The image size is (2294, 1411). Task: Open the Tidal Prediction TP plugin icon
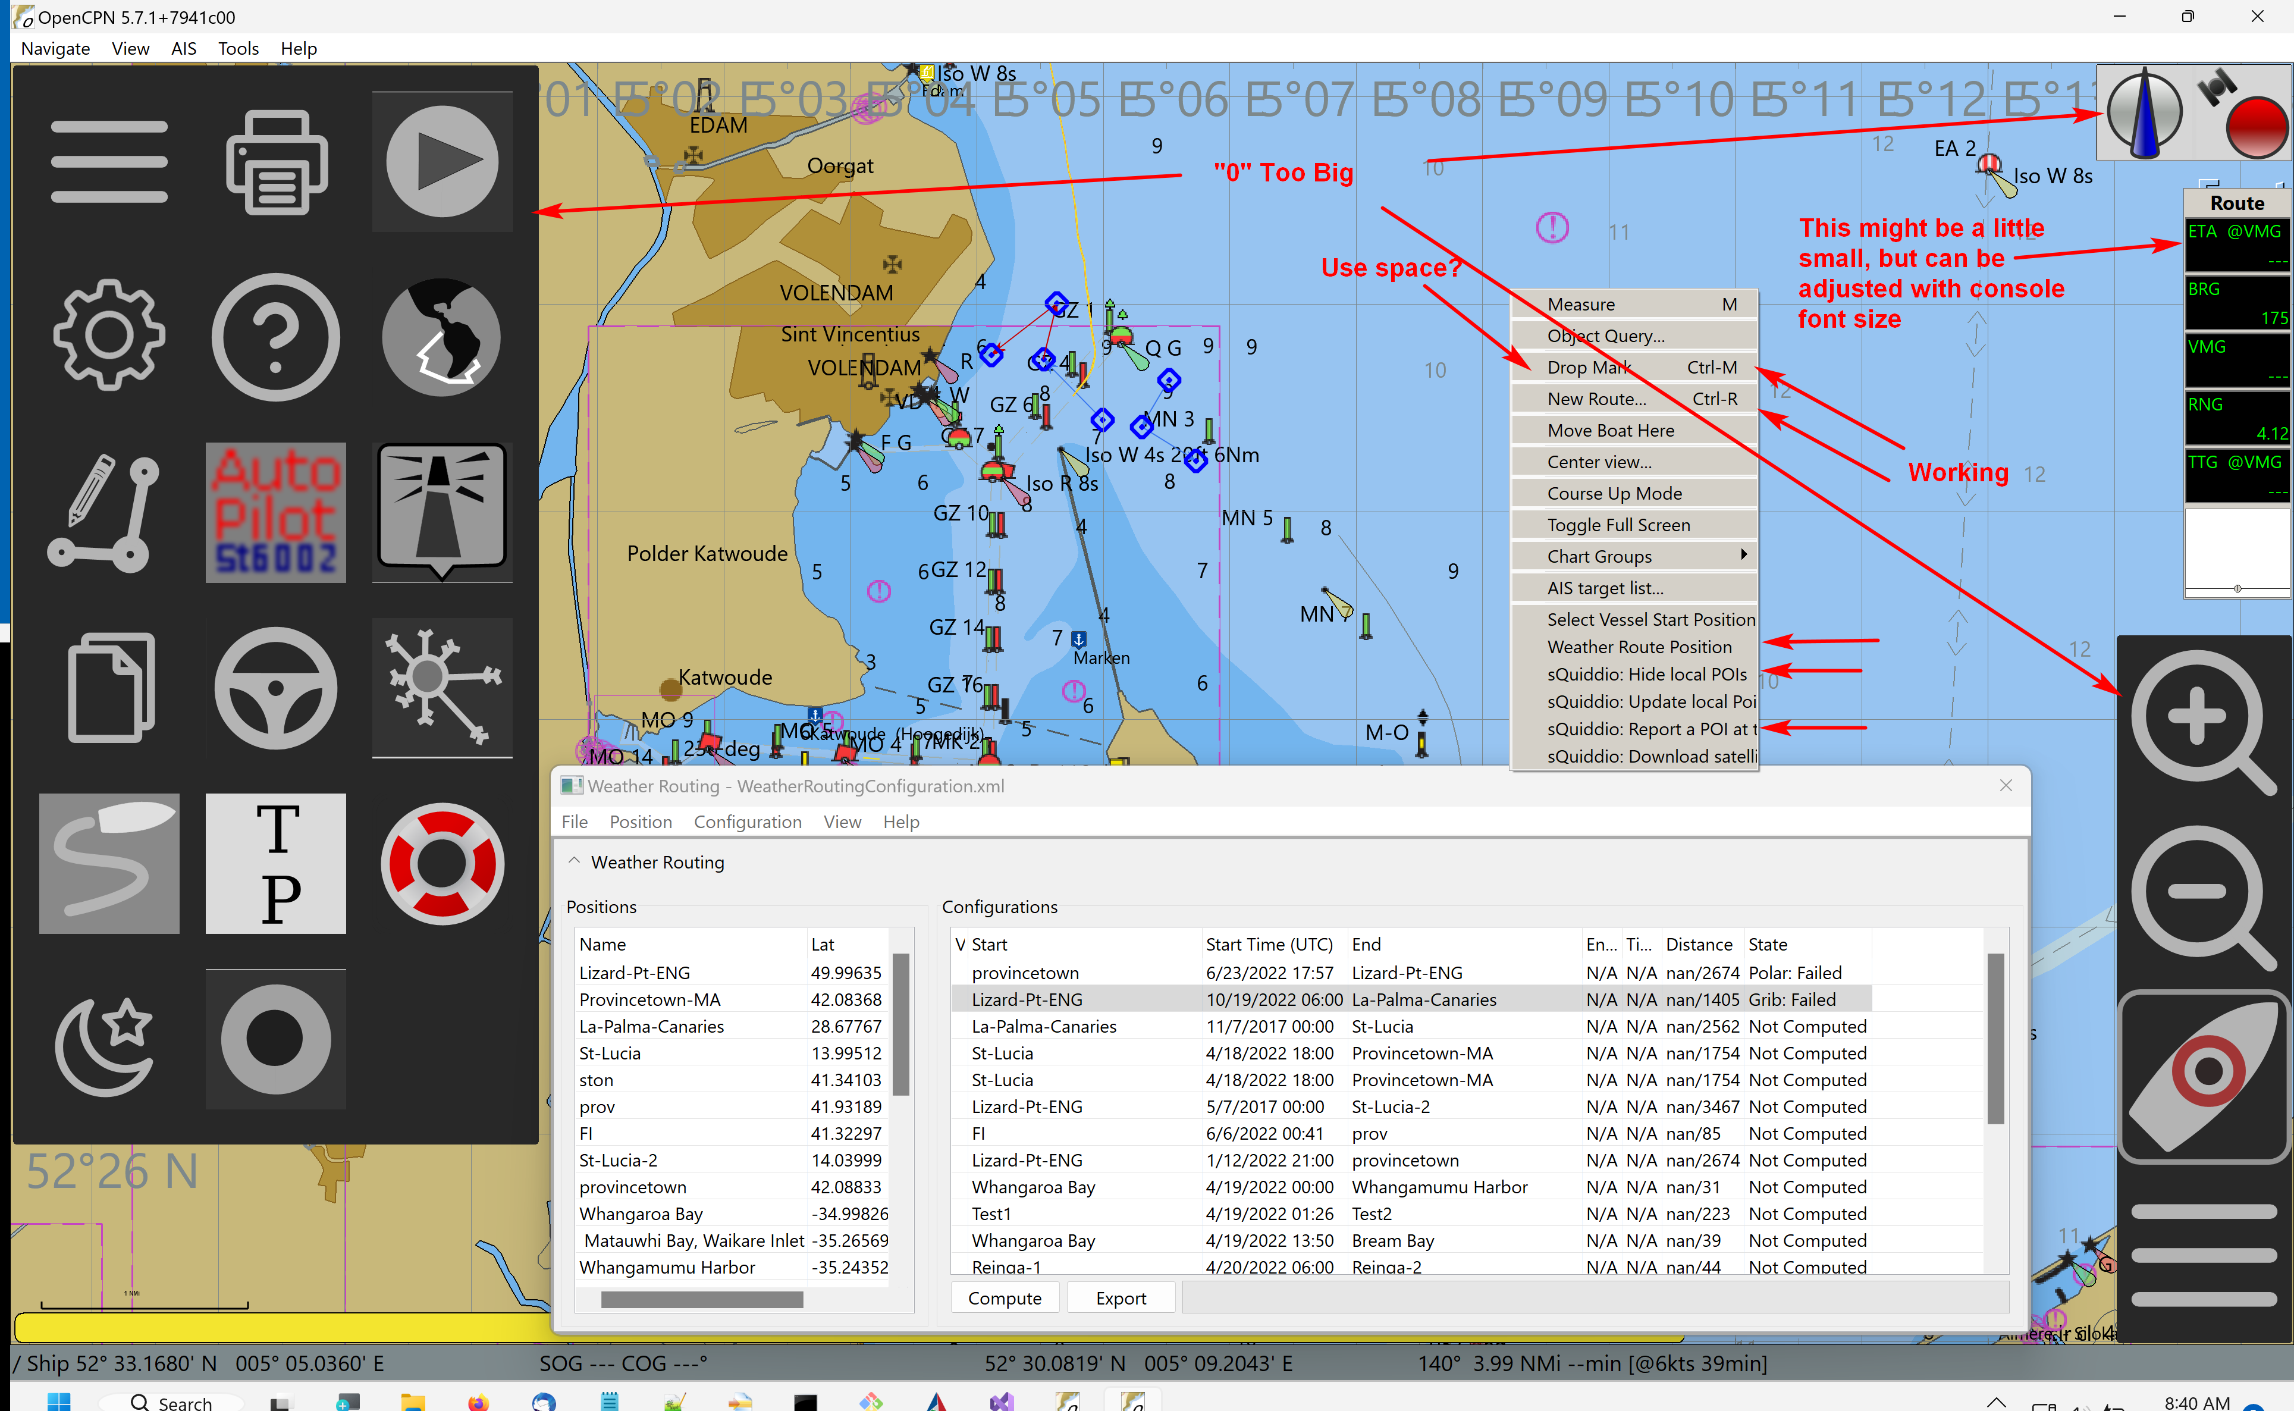click(x=276, y=864)
